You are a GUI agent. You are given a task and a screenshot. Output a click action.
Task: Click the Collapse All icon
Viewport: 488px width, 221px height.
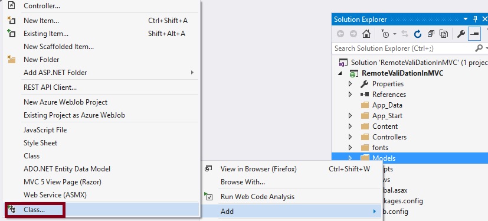tap(431, 34)
